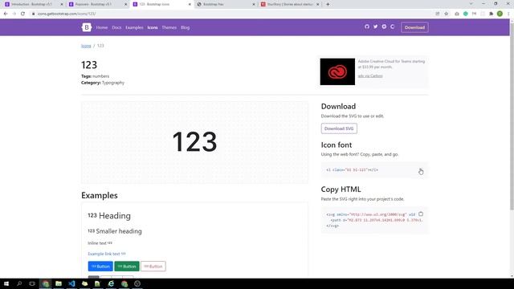Screen dimensions: 514x289
Task: Click the browser forward arrow
Action: pos(14,14)
